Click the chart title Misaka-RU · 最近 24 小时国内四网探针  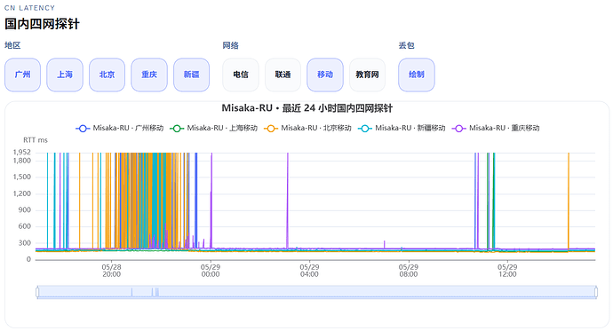pos(306,108)
